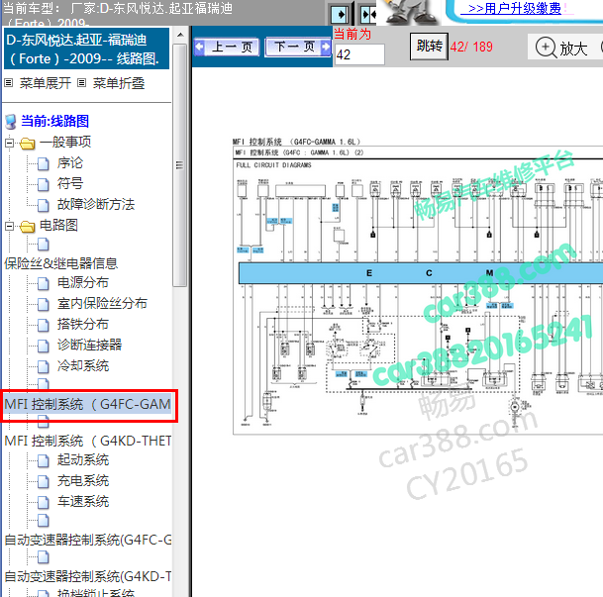Open the 冷却系统 page
Image resolution: width=603 pixels, height=597 pixels.
pos(83,366)
